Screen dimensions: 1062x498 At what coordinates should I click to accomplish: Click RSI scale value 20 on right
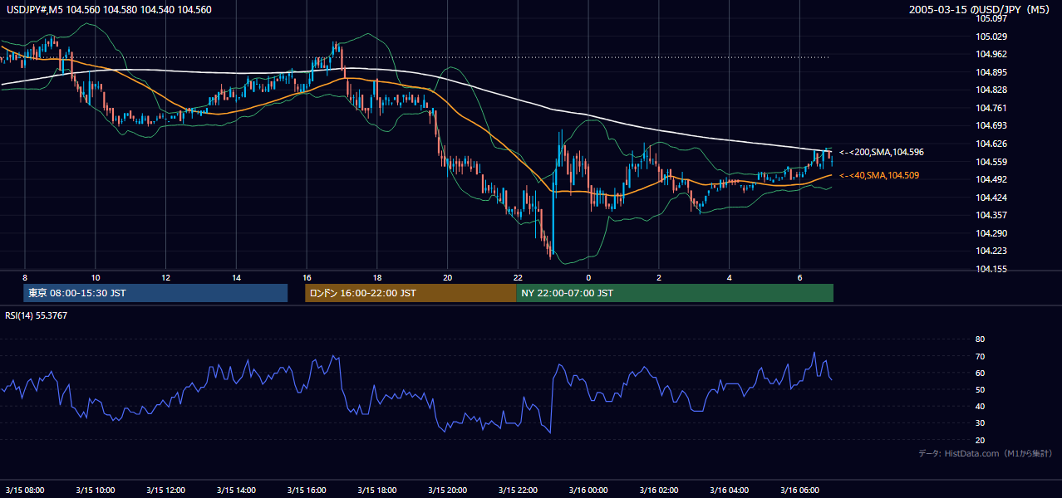[x=980, y=440]
